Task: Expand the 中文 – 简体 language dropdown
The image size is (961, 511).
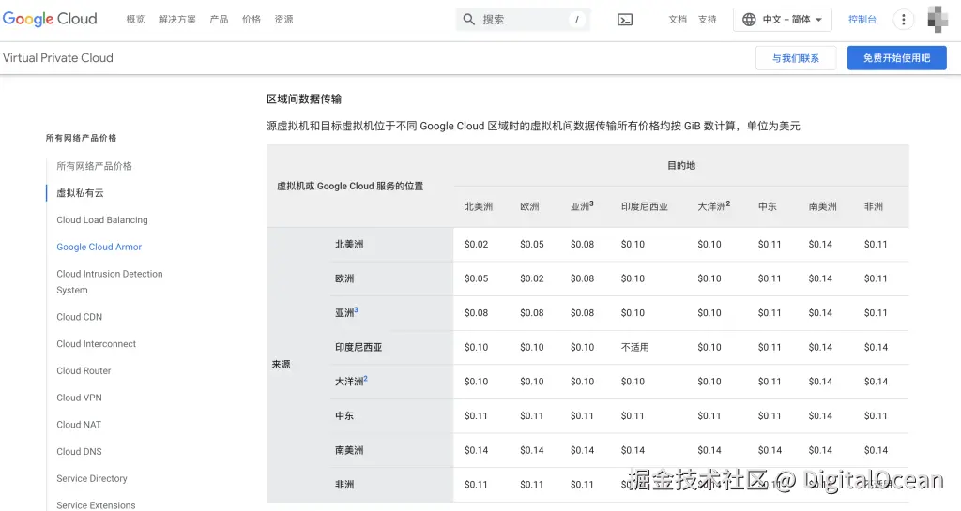Action: (x=782, y=20)
